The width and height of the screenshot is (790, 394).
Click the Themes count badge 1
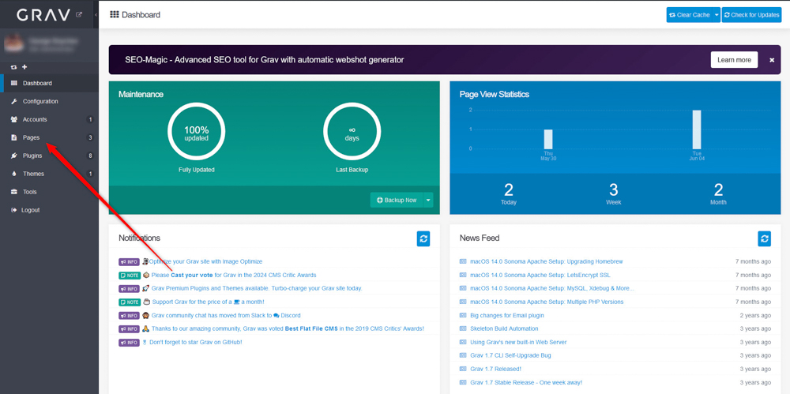tap(90, 174)
